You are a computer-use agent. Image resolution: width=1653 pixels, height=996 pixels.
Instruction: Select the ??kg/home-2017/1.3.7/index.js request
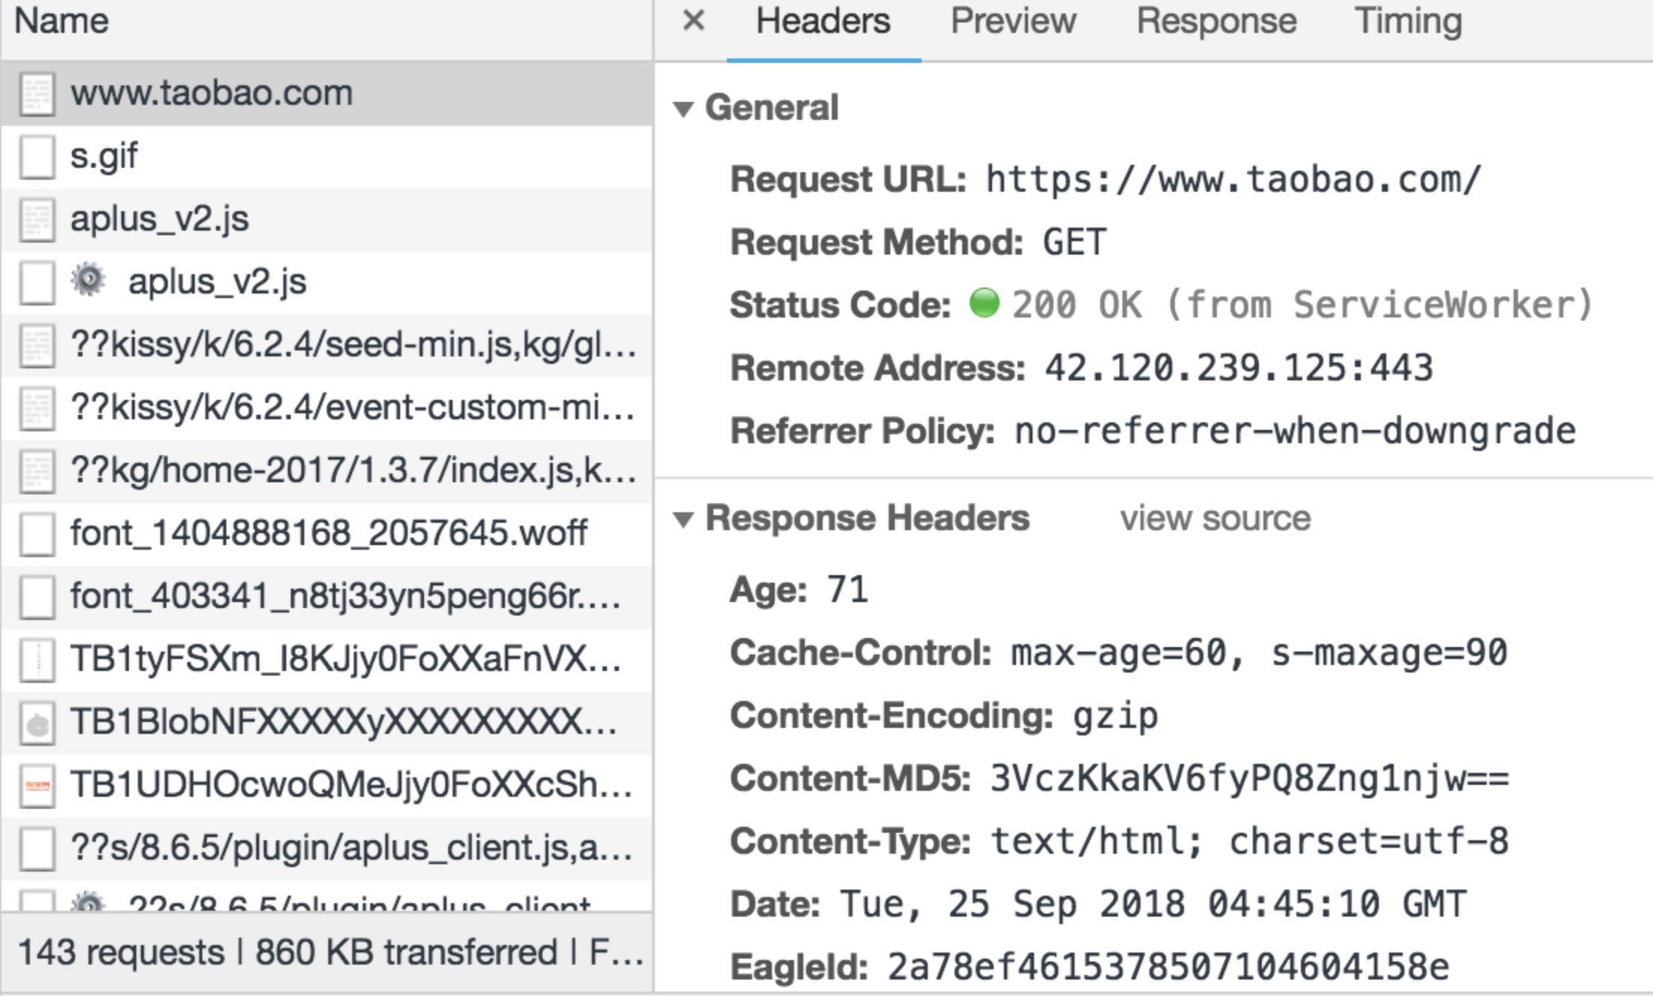coord(352,471)
